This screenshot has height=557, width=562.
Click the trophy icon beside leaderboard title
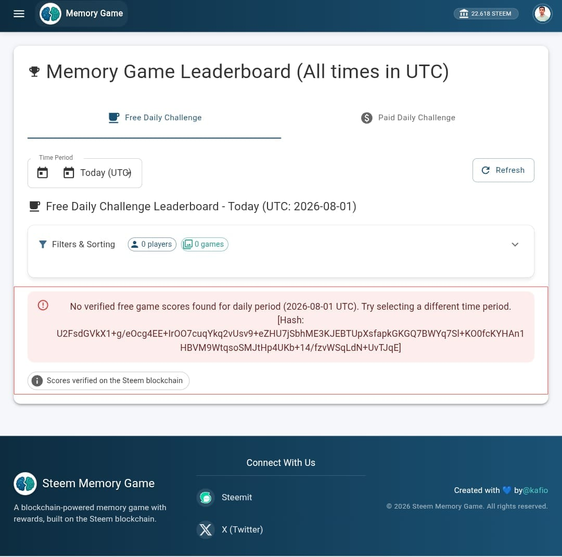tap(34, 72)
